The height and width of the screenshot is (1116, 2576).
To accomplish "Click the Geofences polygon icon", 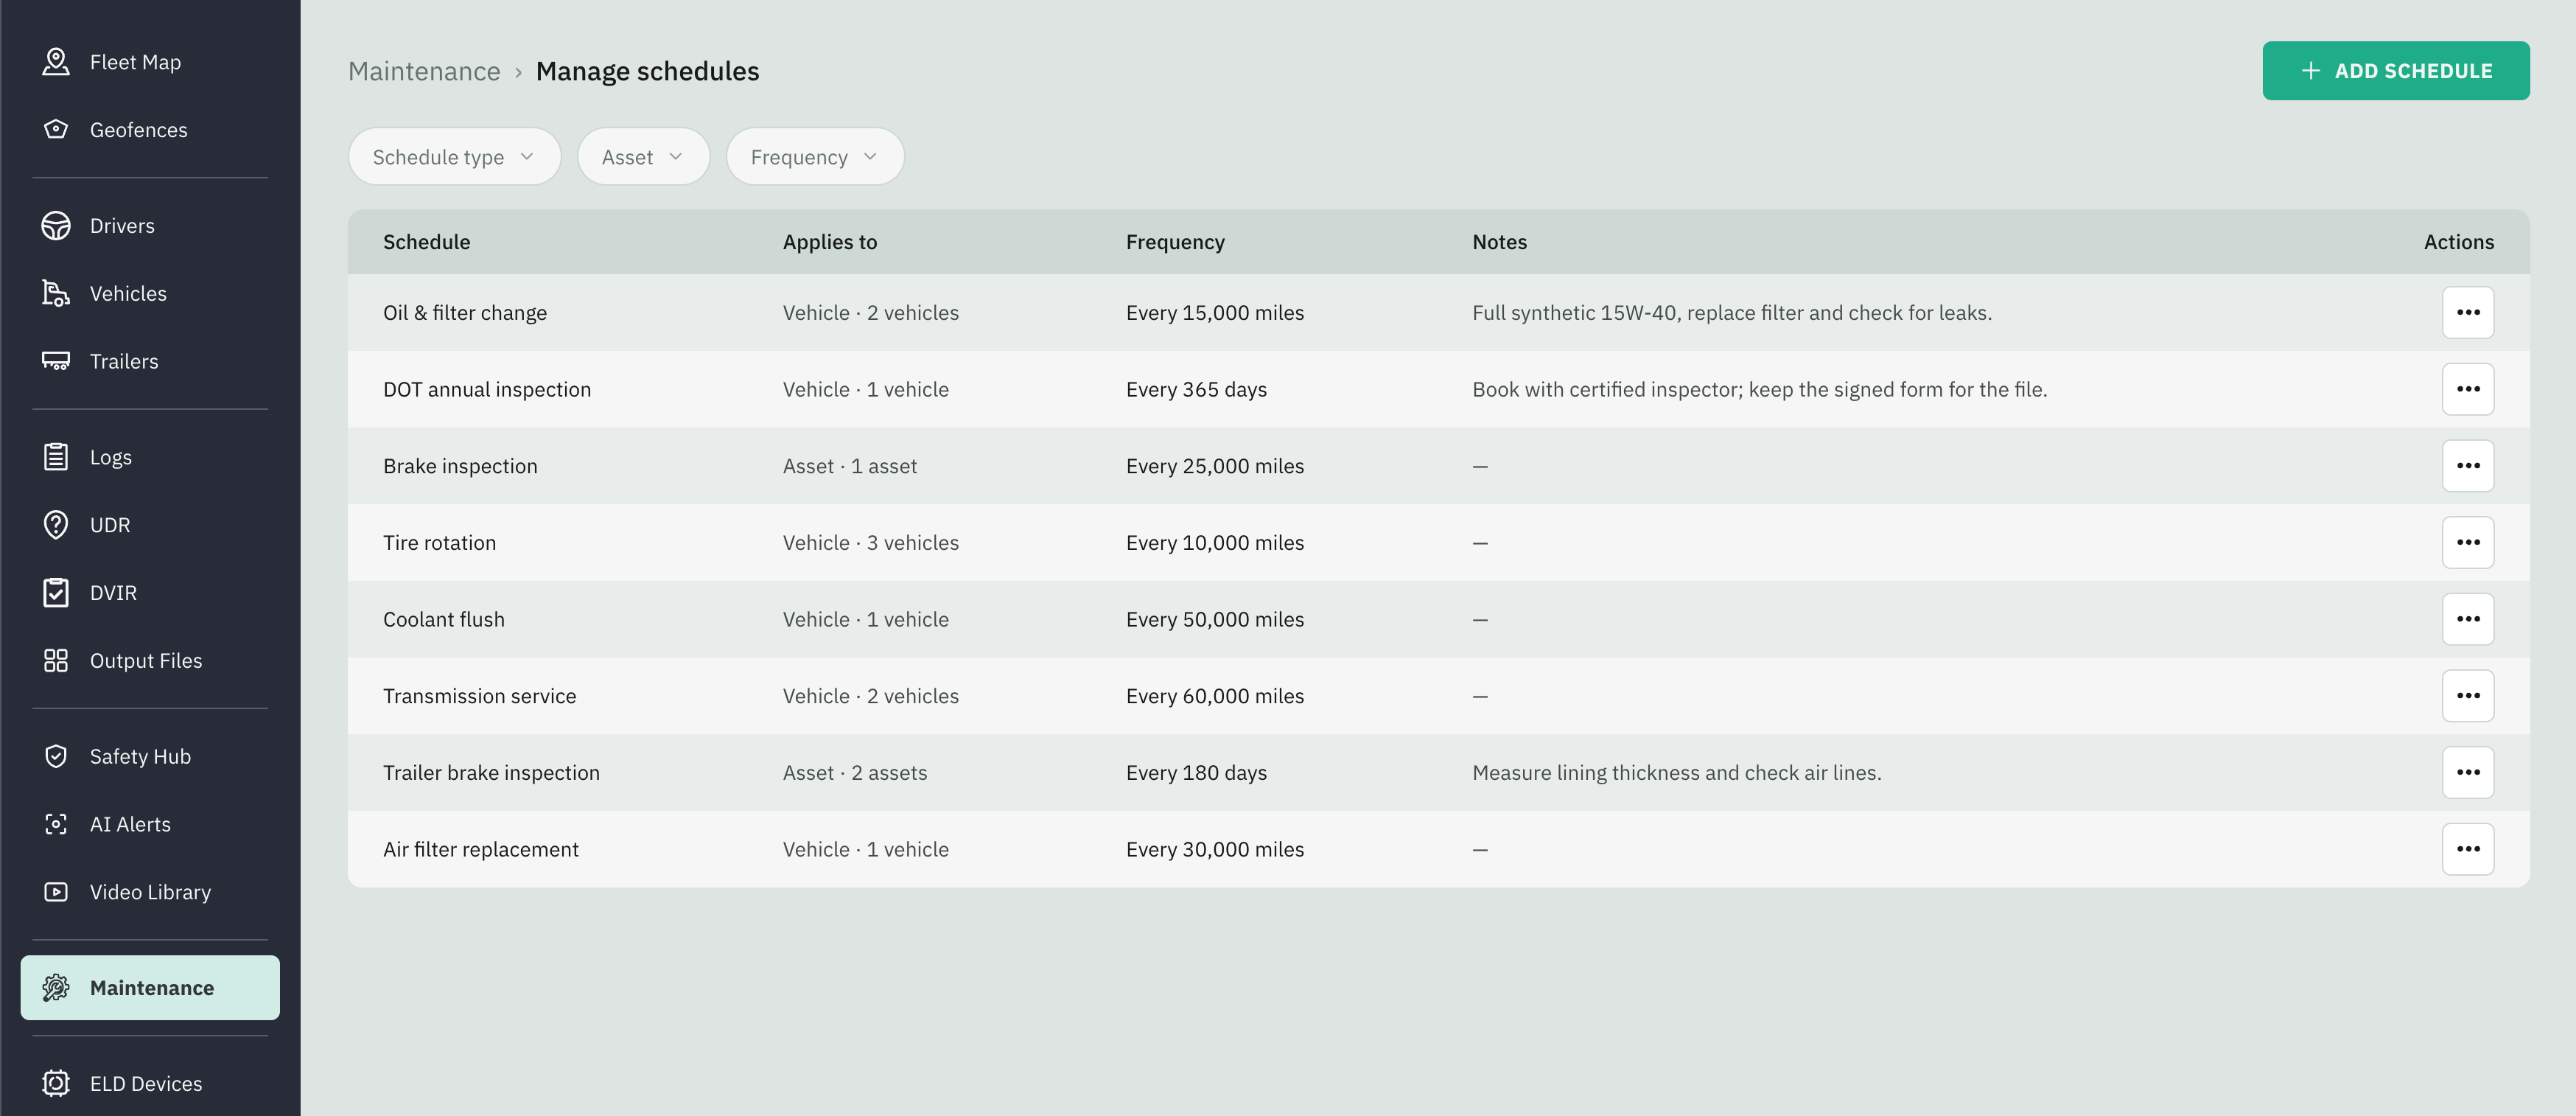I will (56, 130).
